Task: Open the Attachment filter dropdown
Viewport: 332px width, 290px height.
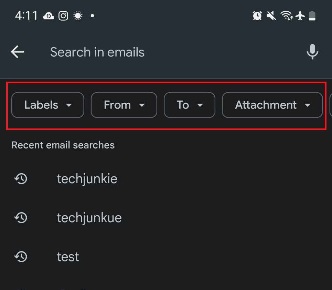Action: pos(272,105)
